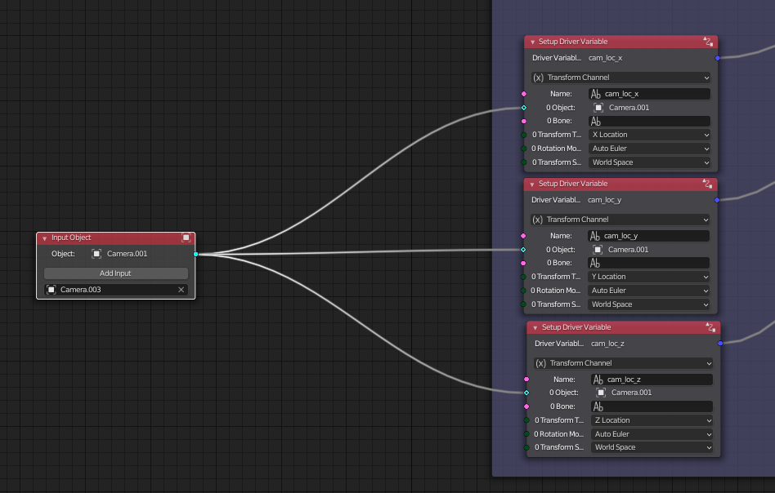
Task: Click the 0 Object input socket of cam_loc_x
Action: point(524,108)
